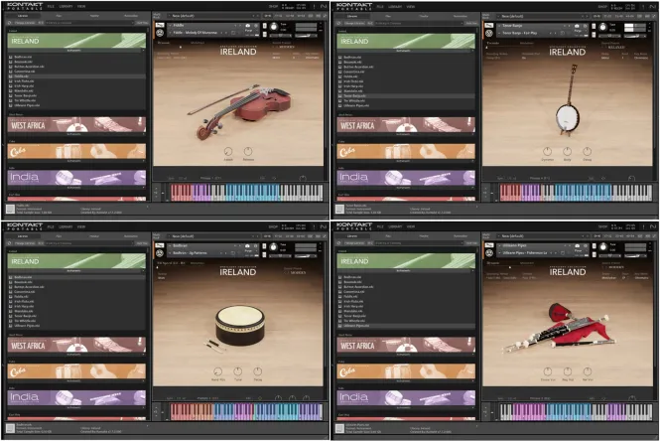The width and height of the screenshot is (660, 441).
Task: Adjust the Decay knob in the Tenor Banjo window
Action: click(x=588, y=151)
